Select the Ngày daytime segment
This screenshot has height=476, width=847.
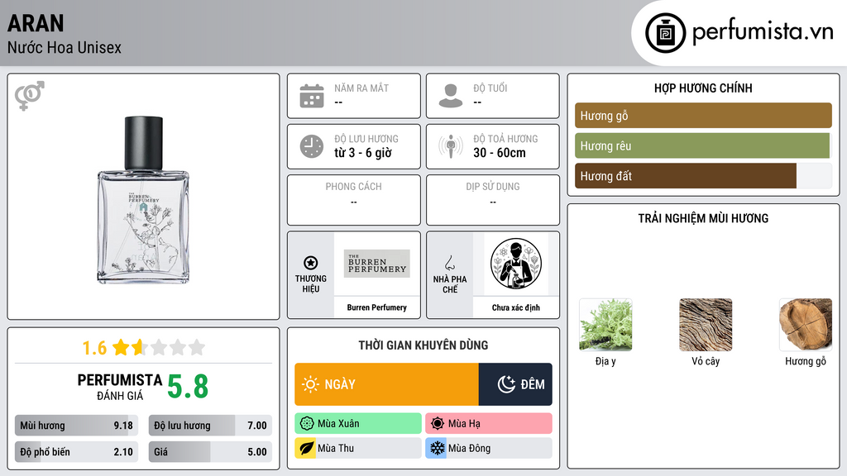(x=387, y=384)
